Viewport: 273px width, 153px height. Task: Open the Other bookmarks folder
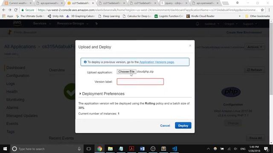click(x=258, y=16)
